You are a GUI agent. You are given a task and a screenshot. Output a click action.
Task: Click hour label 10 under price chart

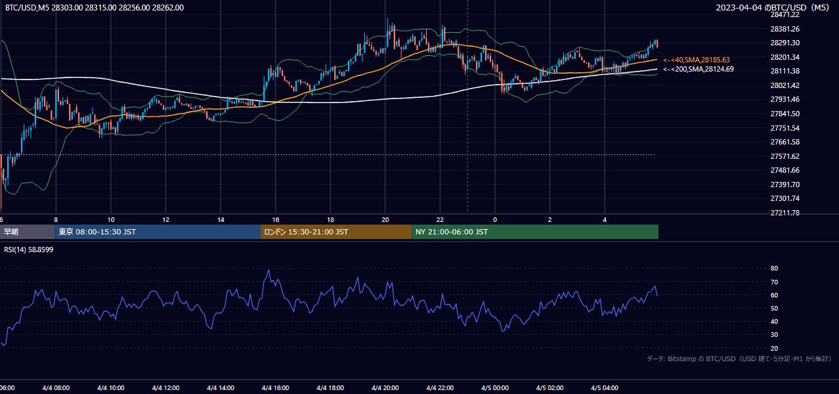point(111,219)
